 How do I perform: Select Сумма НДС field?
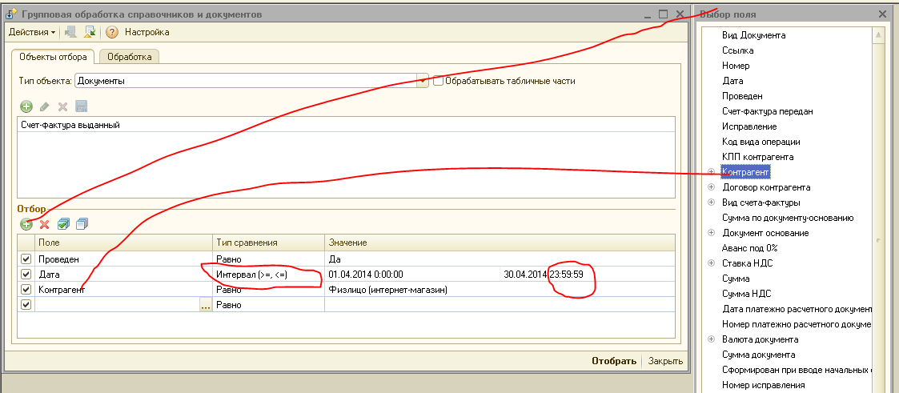click(x=746, y=294)
